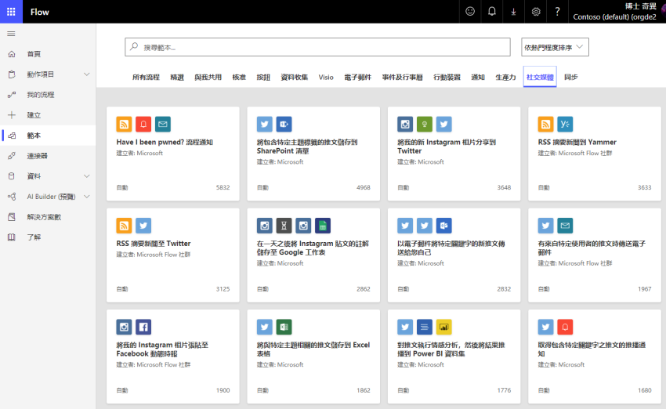Click the Flow title in header

tap(39, 12)
